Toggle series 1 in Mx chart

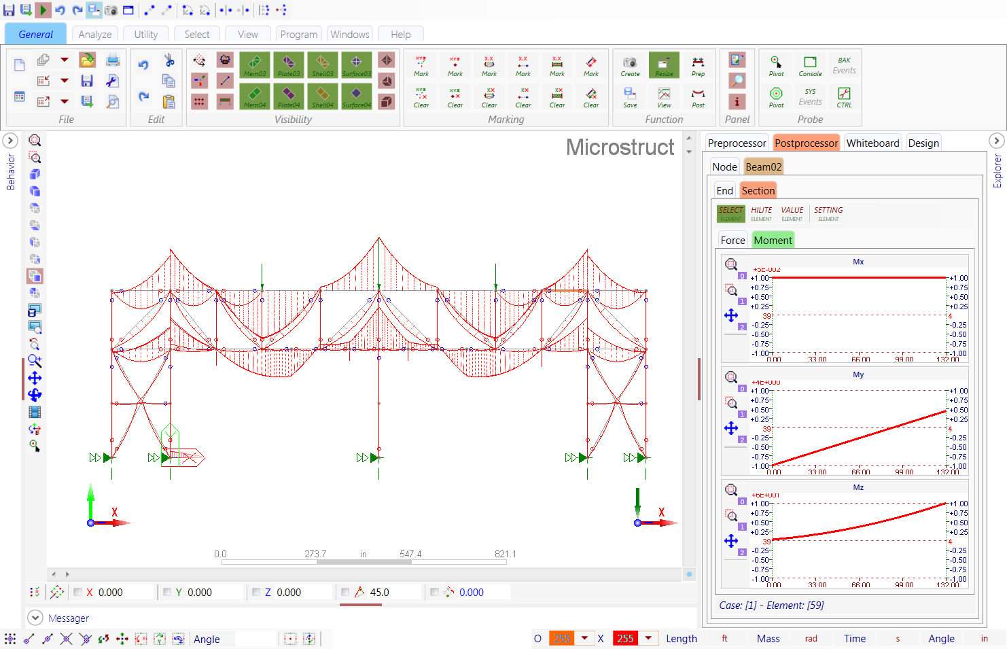[x=742, y=301]
